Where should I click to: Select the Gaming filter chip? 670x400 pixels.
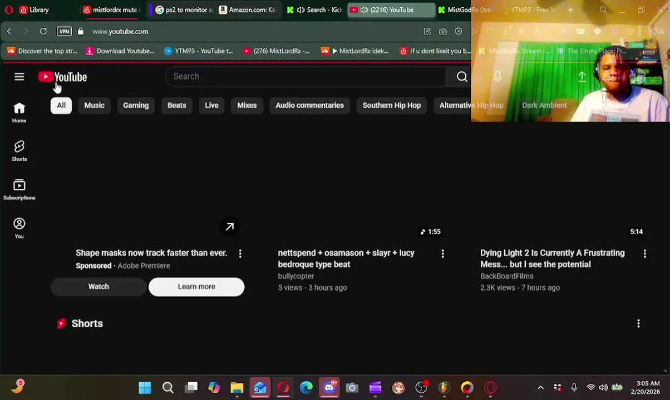click(x=136, y=106)
